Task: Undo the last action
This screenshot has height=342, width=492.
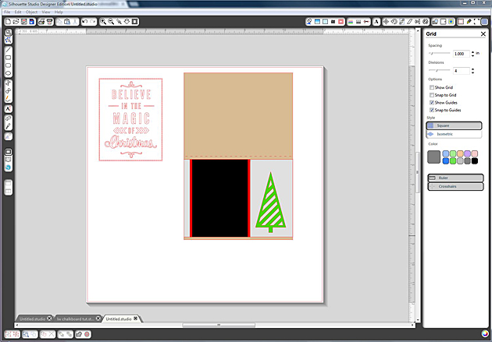Action: pos(84,22)
